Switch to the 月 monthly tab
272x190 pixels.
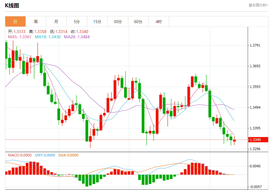point(56,22)
